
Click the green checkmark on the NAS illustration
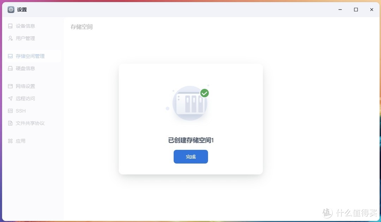tap(204, 93)
